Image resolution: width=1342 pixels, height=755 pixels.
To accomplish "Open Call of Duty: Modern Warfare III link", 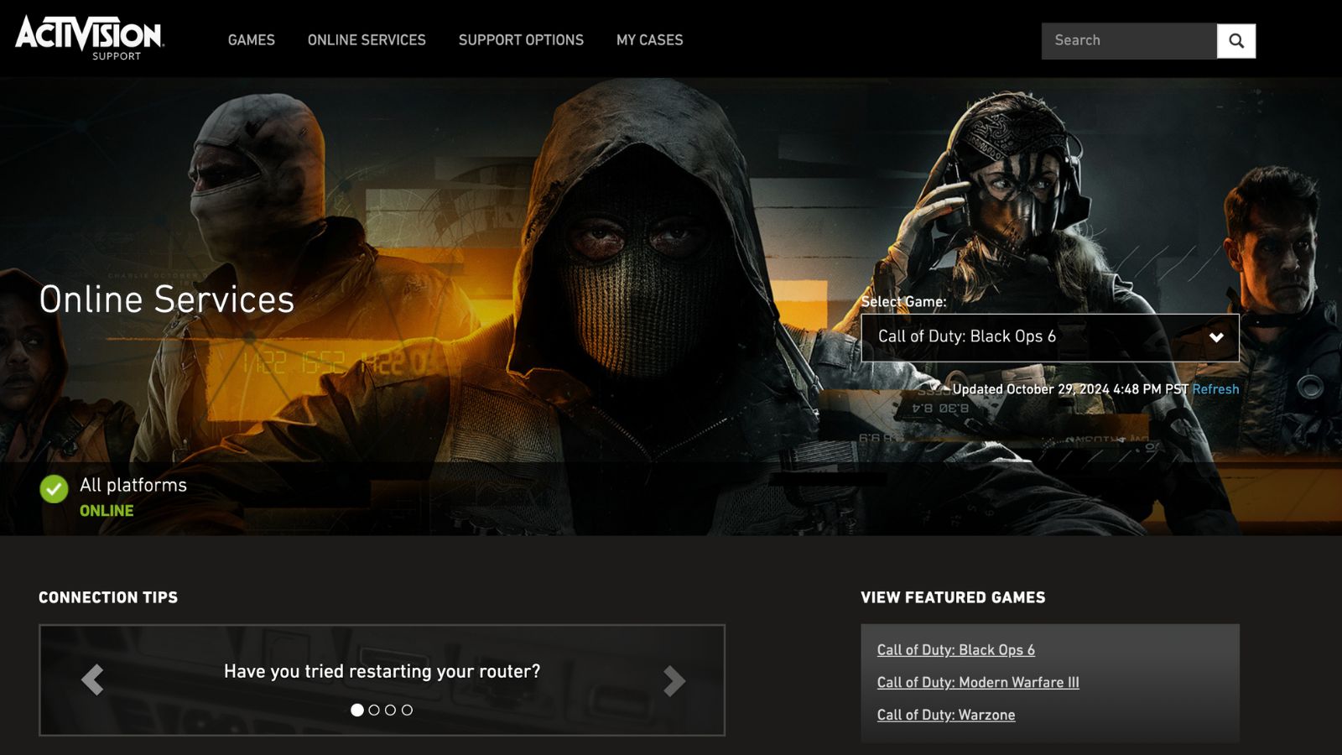I will pyautogui.click(x=978, y=683).
